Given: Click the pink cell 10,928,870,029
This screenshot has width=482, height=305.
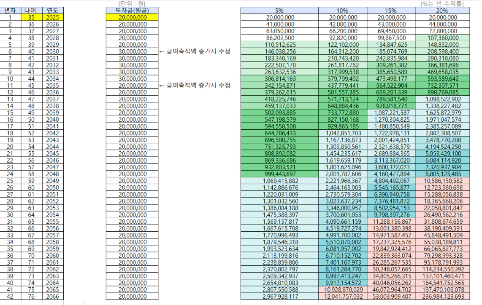Looking at the screenshot, I should point(342,290).
